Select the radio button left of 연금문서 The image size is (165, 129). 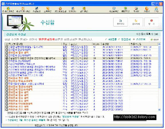[x=106, y=40]
